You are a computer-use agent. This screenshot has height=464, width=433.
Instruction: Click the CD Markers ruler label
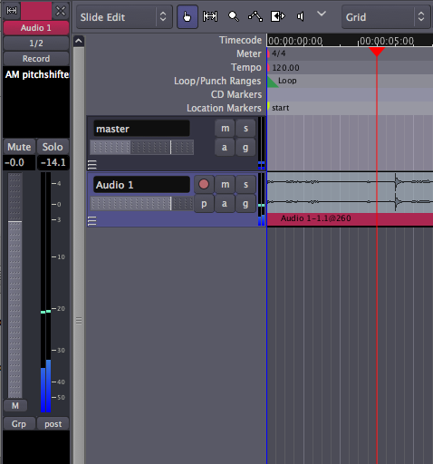coord(236,94)
